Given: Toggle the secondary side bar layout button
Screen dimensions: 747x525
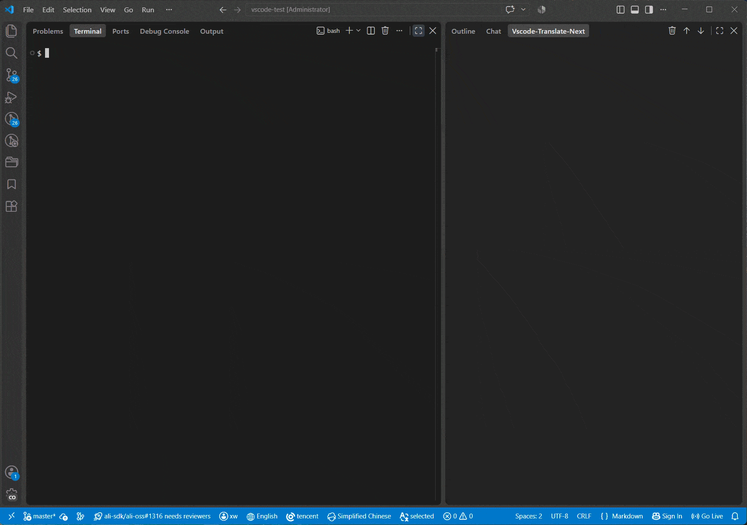Looking at the screenshot, I should click(x=649, y=10).
